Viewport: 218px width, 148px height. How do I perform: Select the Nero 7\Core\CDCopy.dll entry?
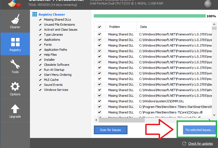[153, 112]
